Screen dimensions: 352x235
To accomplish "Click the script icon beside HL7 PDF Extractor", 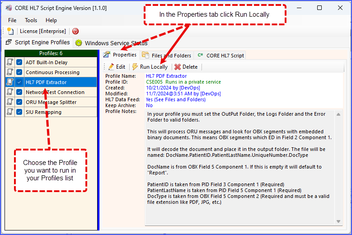I will pyautogui.click(x=10, y=82).
